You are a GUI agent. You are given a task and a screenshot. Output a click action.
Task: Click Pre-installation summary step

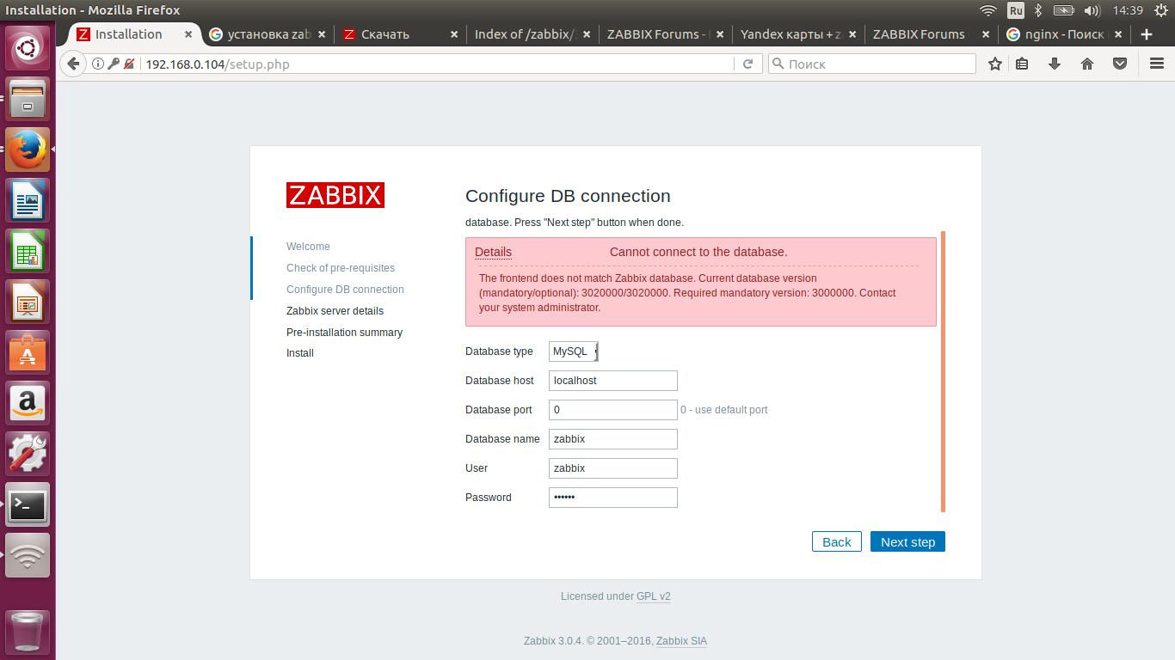tap(344, 333)
